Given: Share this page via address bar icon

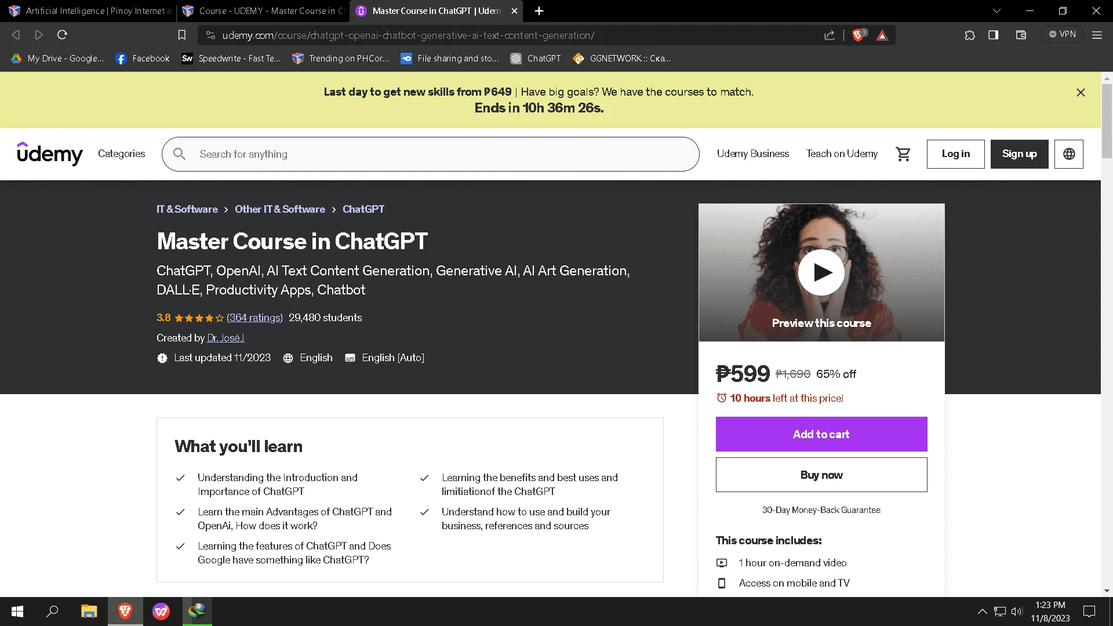Looking at the screenshot, I should tap(830, 35).
